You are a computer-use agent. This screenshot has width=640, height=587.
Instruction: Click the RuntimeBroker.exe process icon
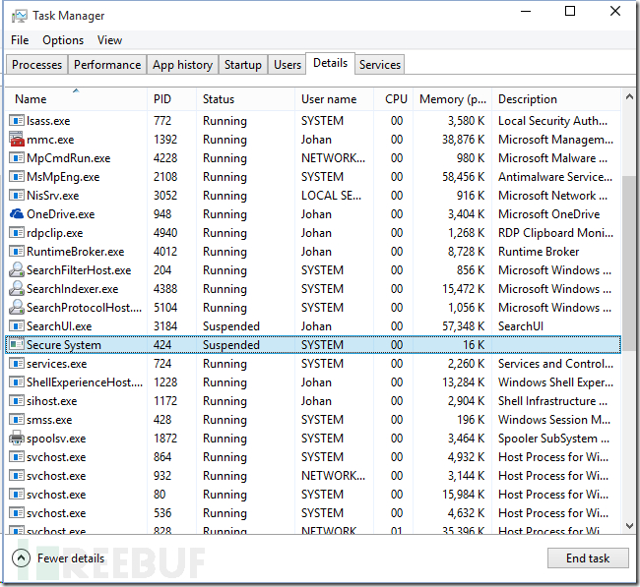(17, 252)
